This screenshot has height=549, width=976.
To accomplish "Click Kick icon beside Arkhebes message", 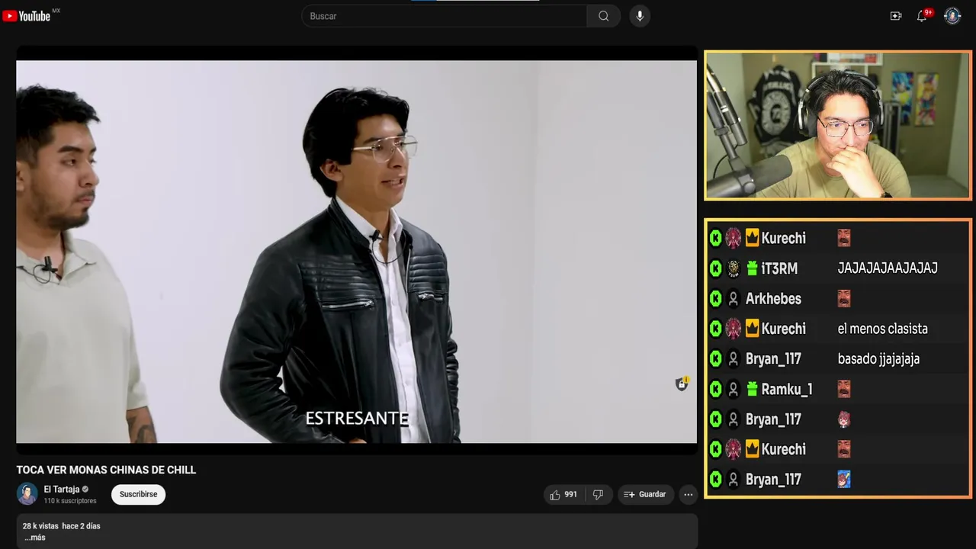I will pyautogui.click(x=715, y=299).
